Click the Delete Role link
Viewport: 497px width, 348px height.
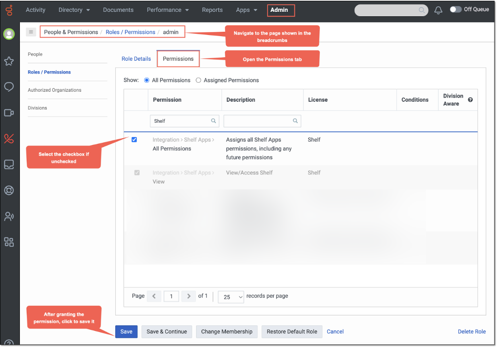click(x=472, y=332)
